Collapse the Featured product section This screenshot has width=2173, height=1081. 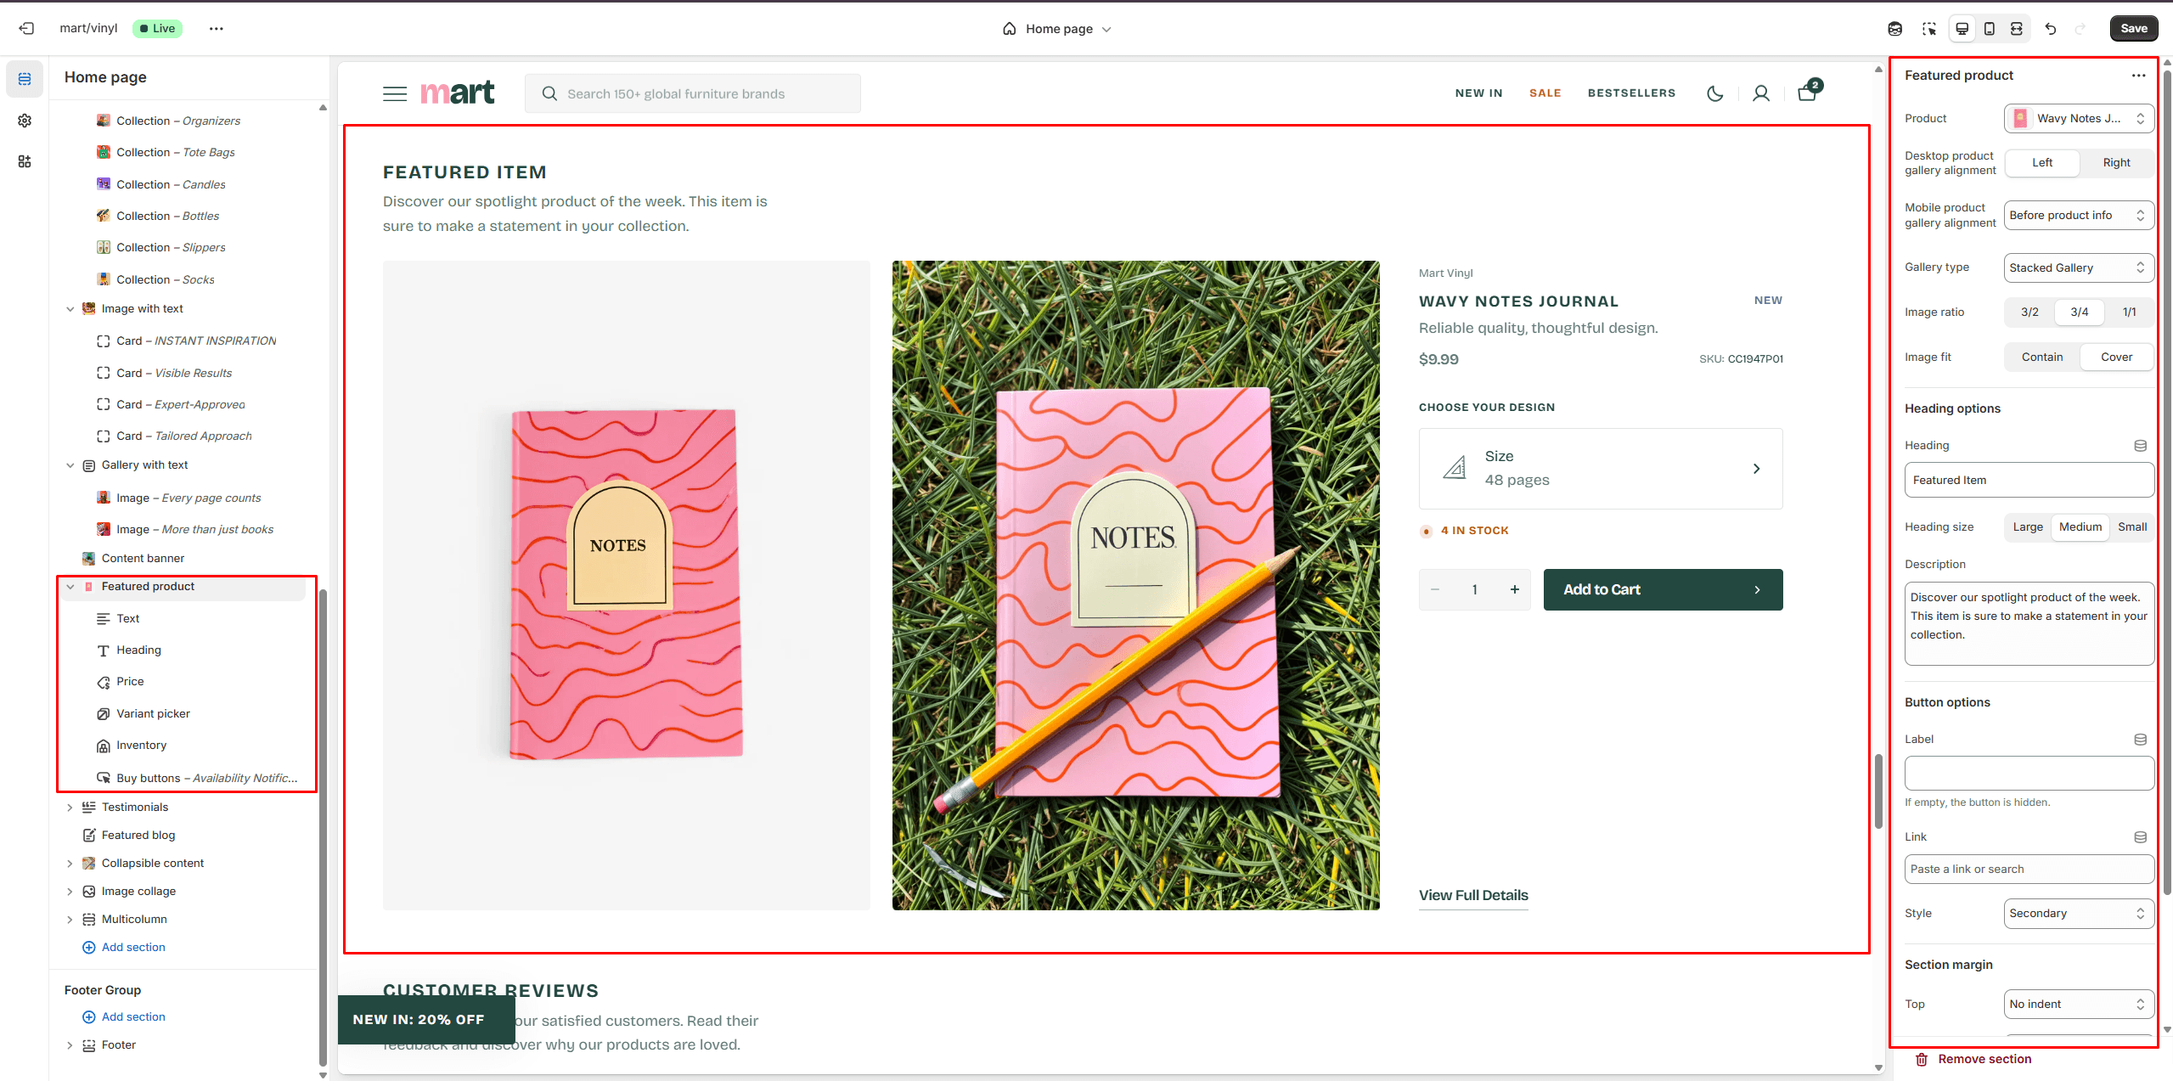point(70,587)
